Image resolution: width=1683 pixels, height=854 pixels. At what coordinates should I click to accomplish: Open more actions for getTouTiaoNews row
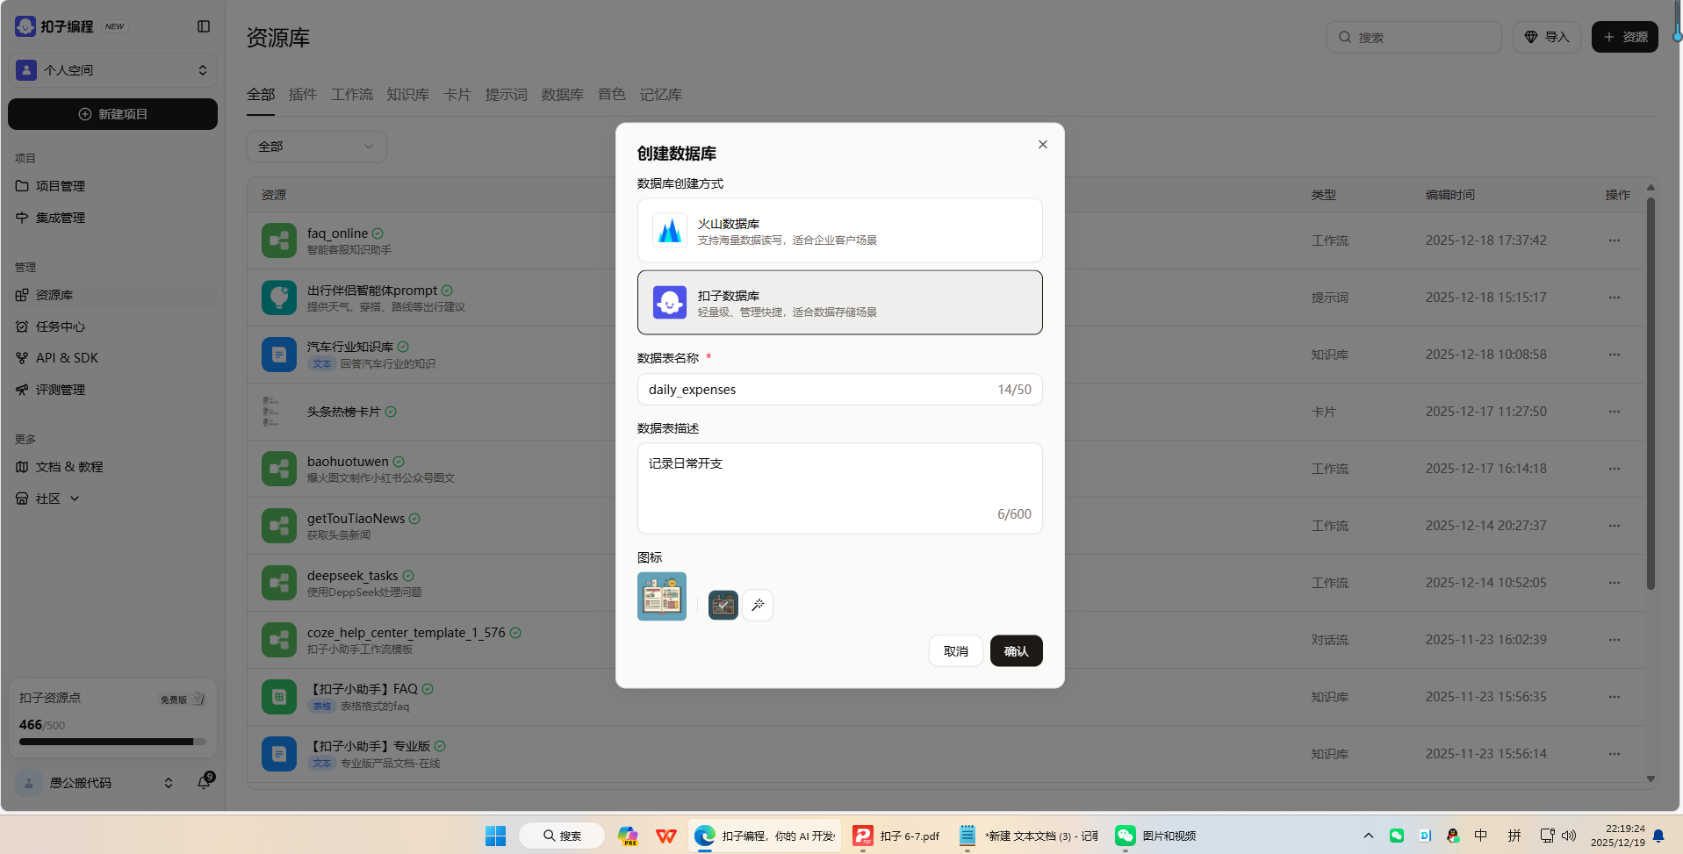(x=1615, y=526)
